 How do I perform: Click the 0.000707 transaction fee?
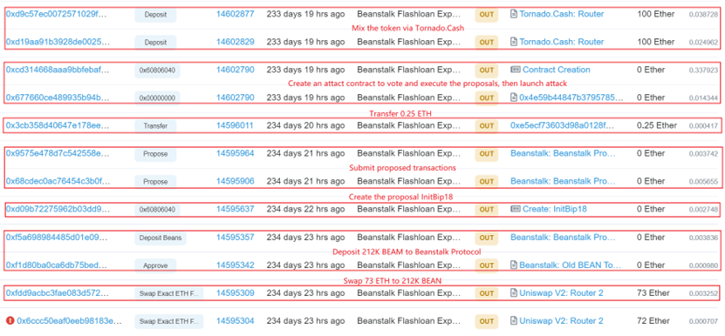point(703,321)
